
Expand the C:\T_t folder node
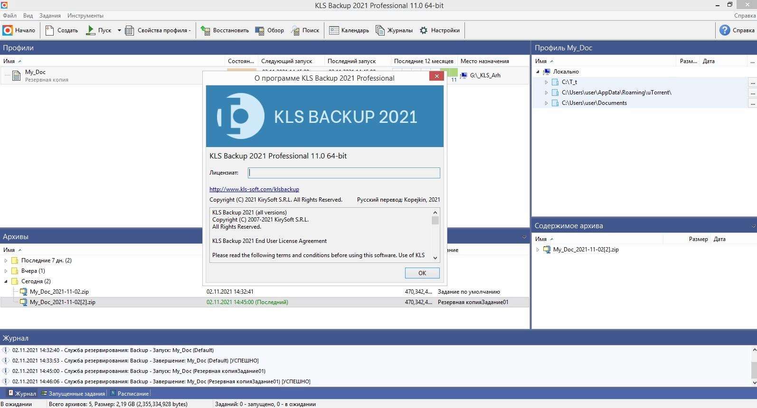546,82
